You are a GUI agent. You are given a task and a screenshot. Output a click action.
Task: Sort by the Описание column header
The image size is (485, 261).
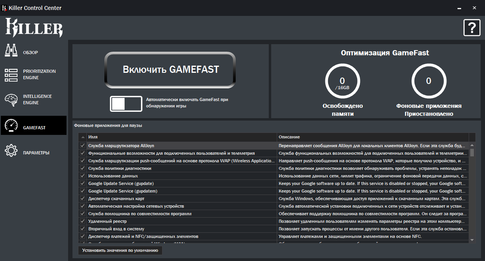pos(373,137)
